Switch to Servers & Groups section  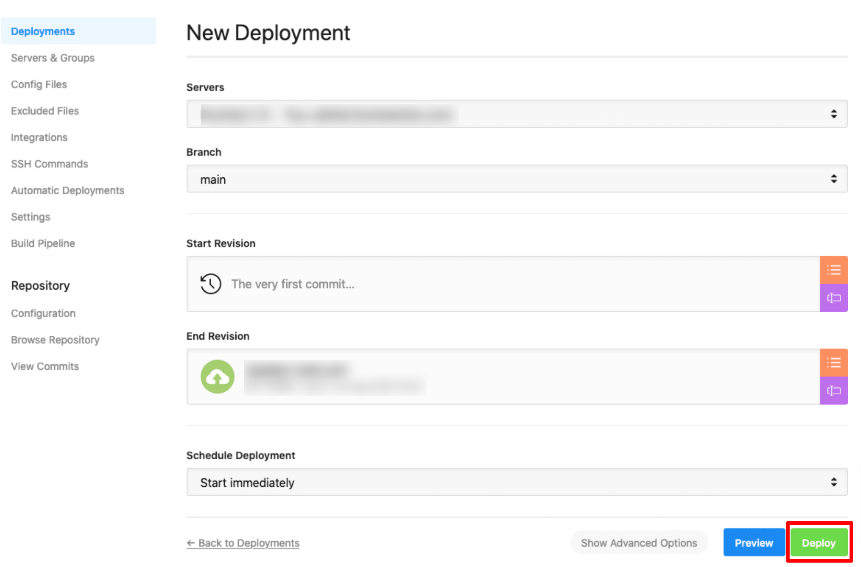pos(52,58)
